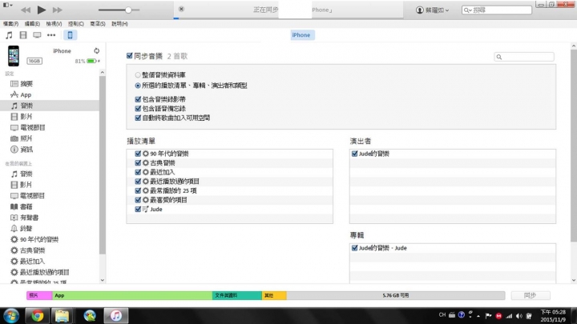Open the 說明(H) menu
The height and width of the screenshot is (324, 577).
(x=119, y=24)
